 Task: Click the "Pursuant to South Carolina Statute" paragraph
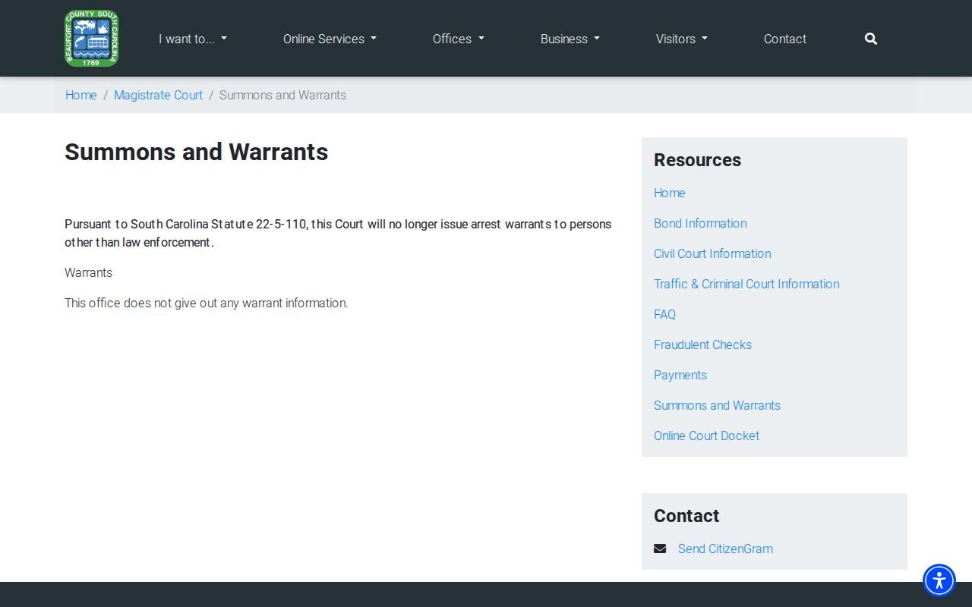pyautogui.click(x=338, y=233)
